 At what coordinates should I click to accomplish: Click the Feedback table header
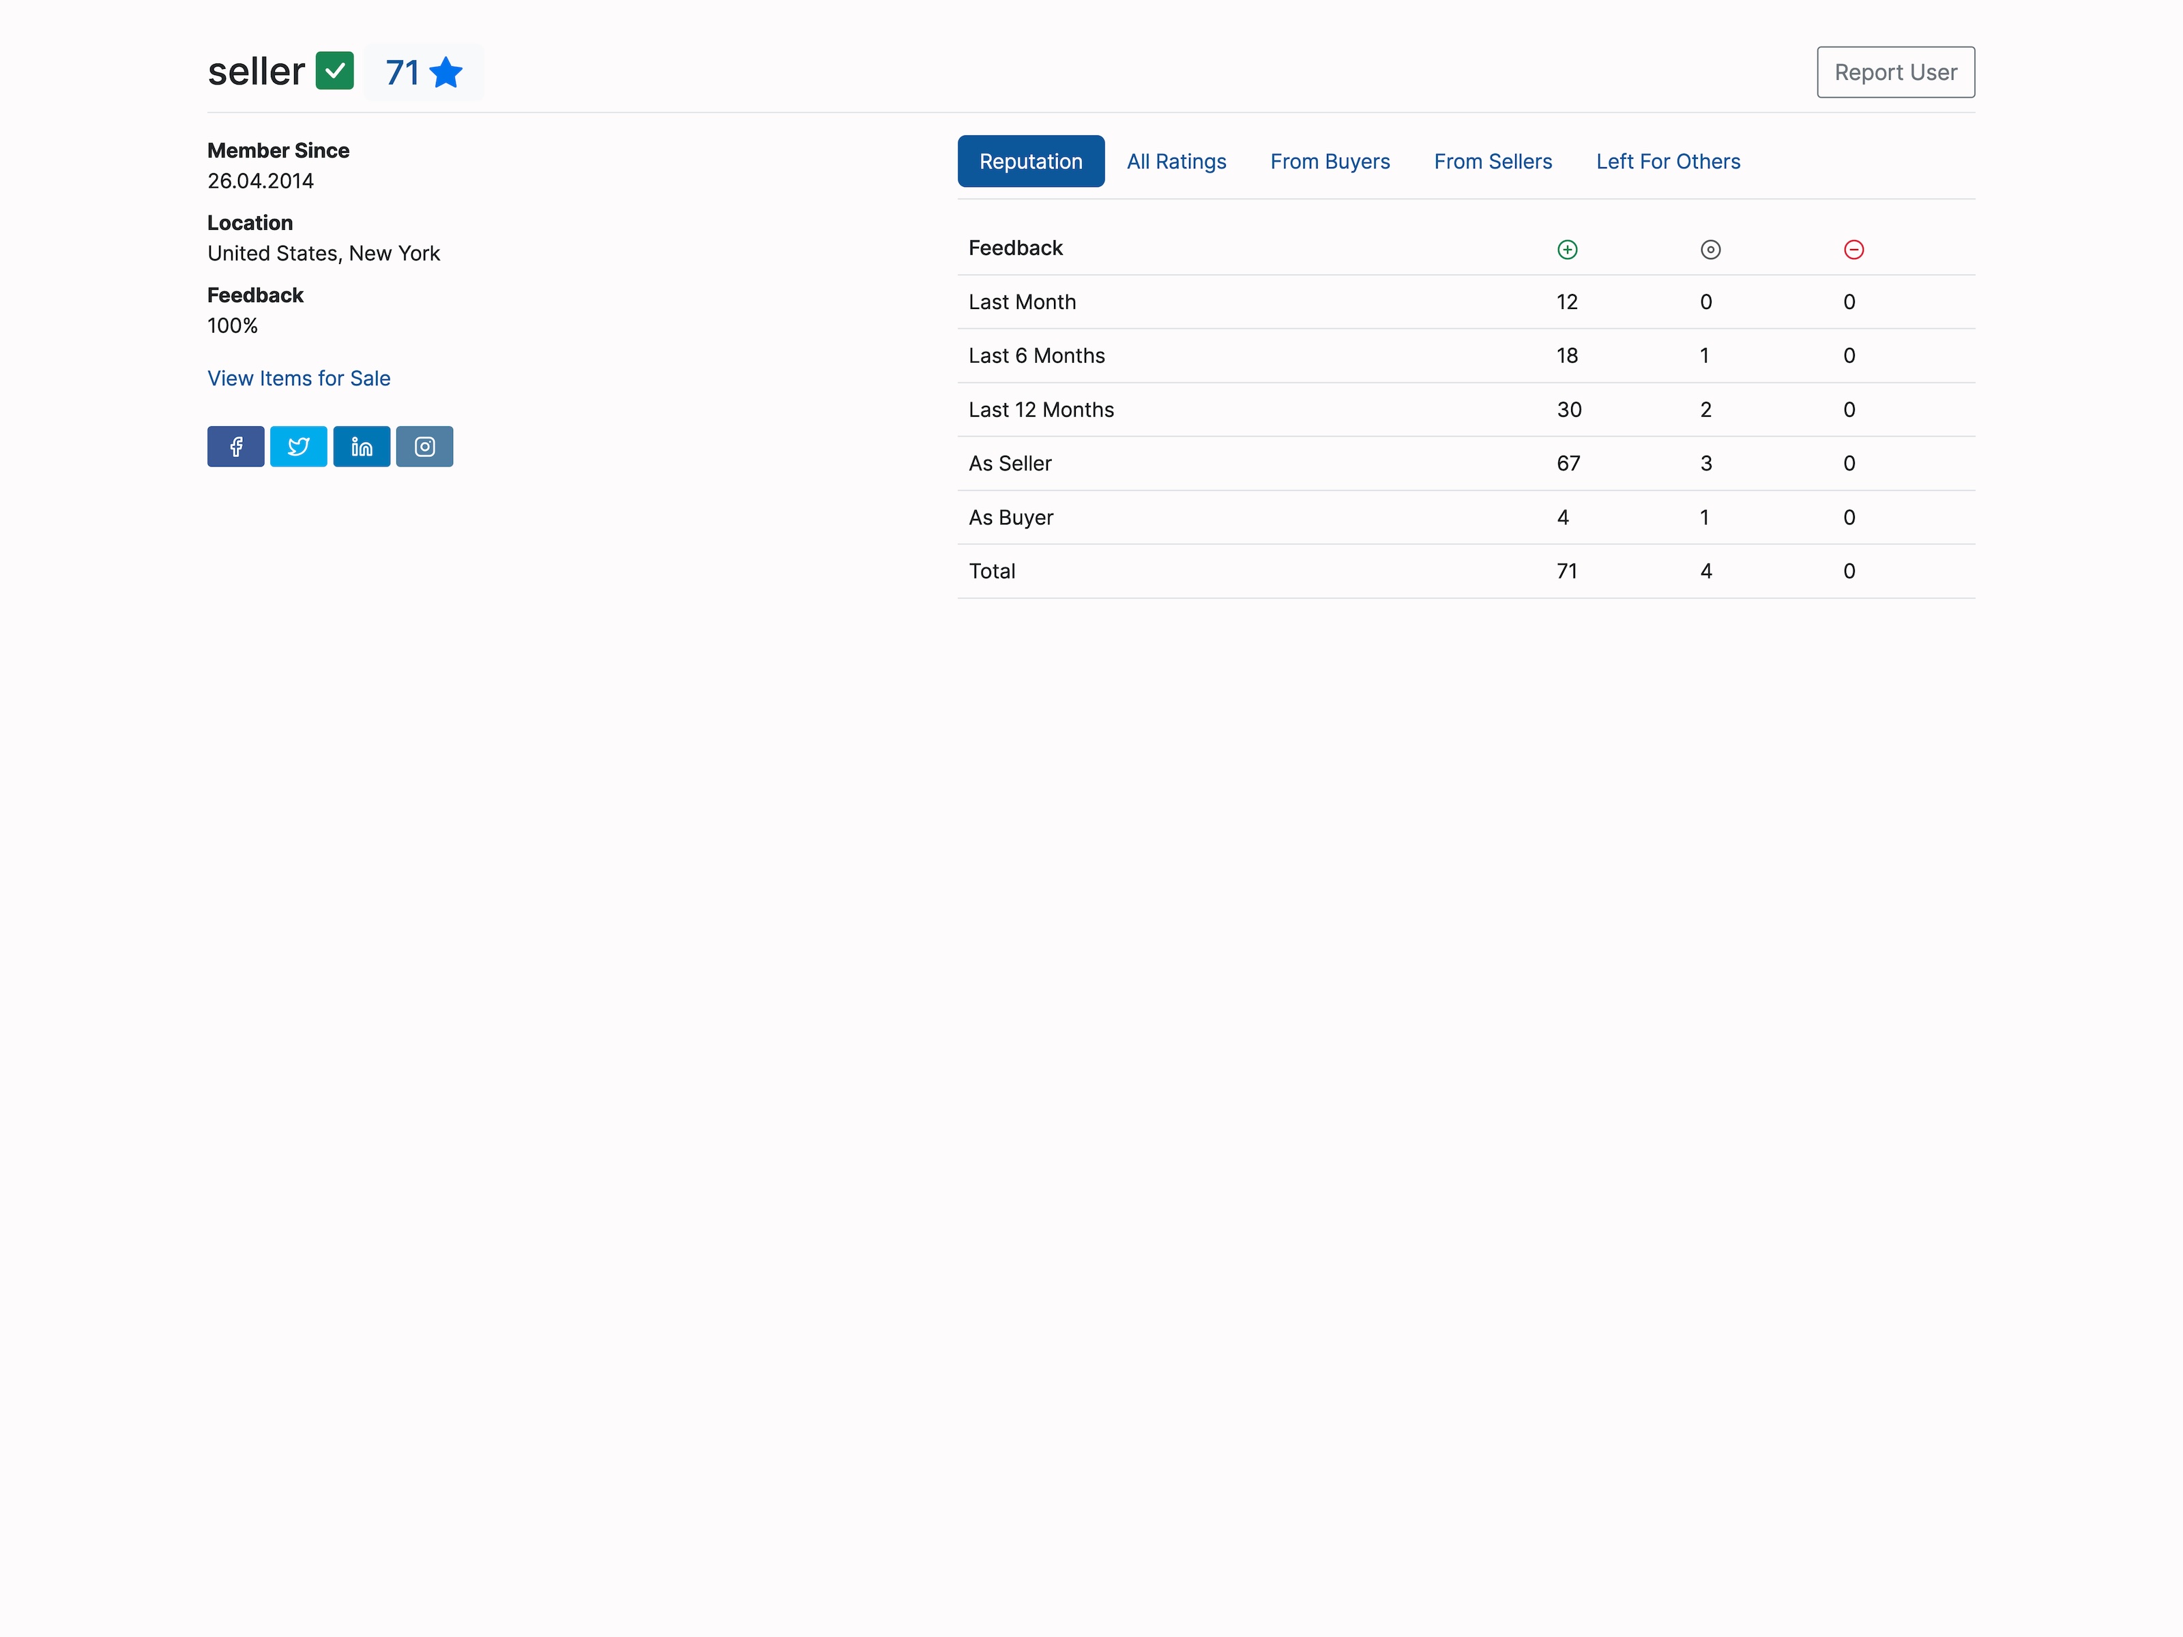pyautogui.click(x=1016, y=248)
